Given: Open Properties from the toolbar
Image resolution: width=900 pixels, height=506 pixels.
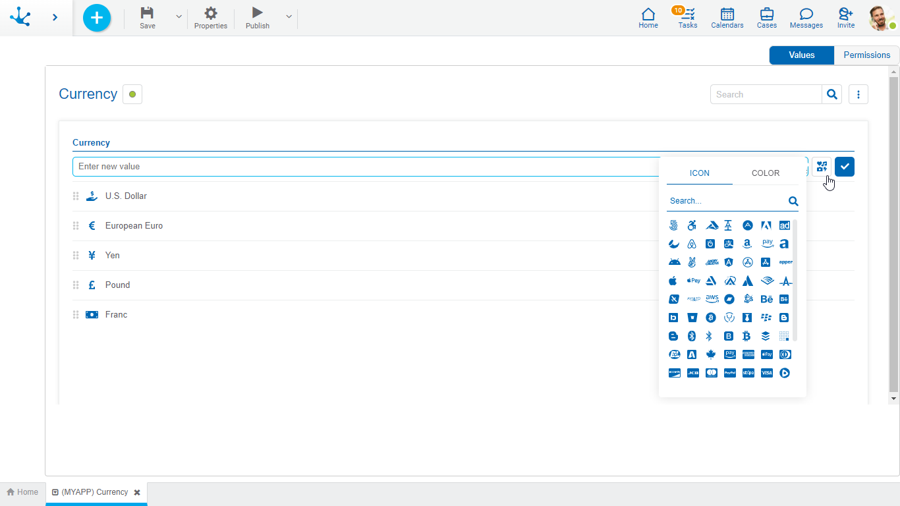Looking at the screenshot, I should point(211,18).
